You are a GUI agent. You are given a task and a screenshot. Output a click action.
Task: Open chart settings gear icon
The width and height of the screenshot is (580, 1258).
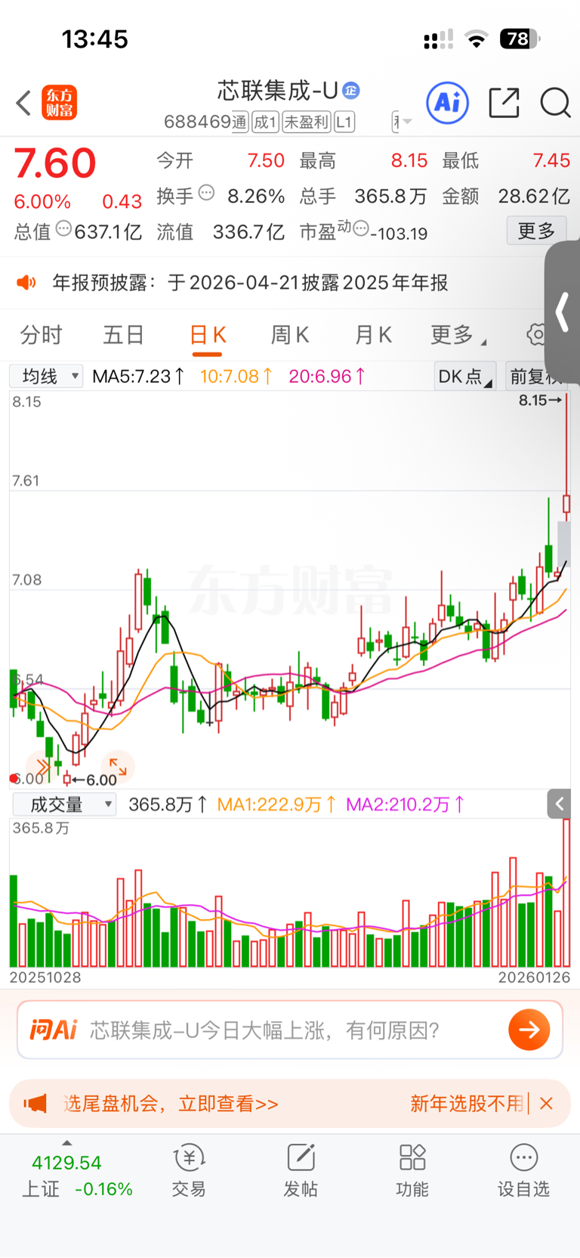tap(537, 334)
